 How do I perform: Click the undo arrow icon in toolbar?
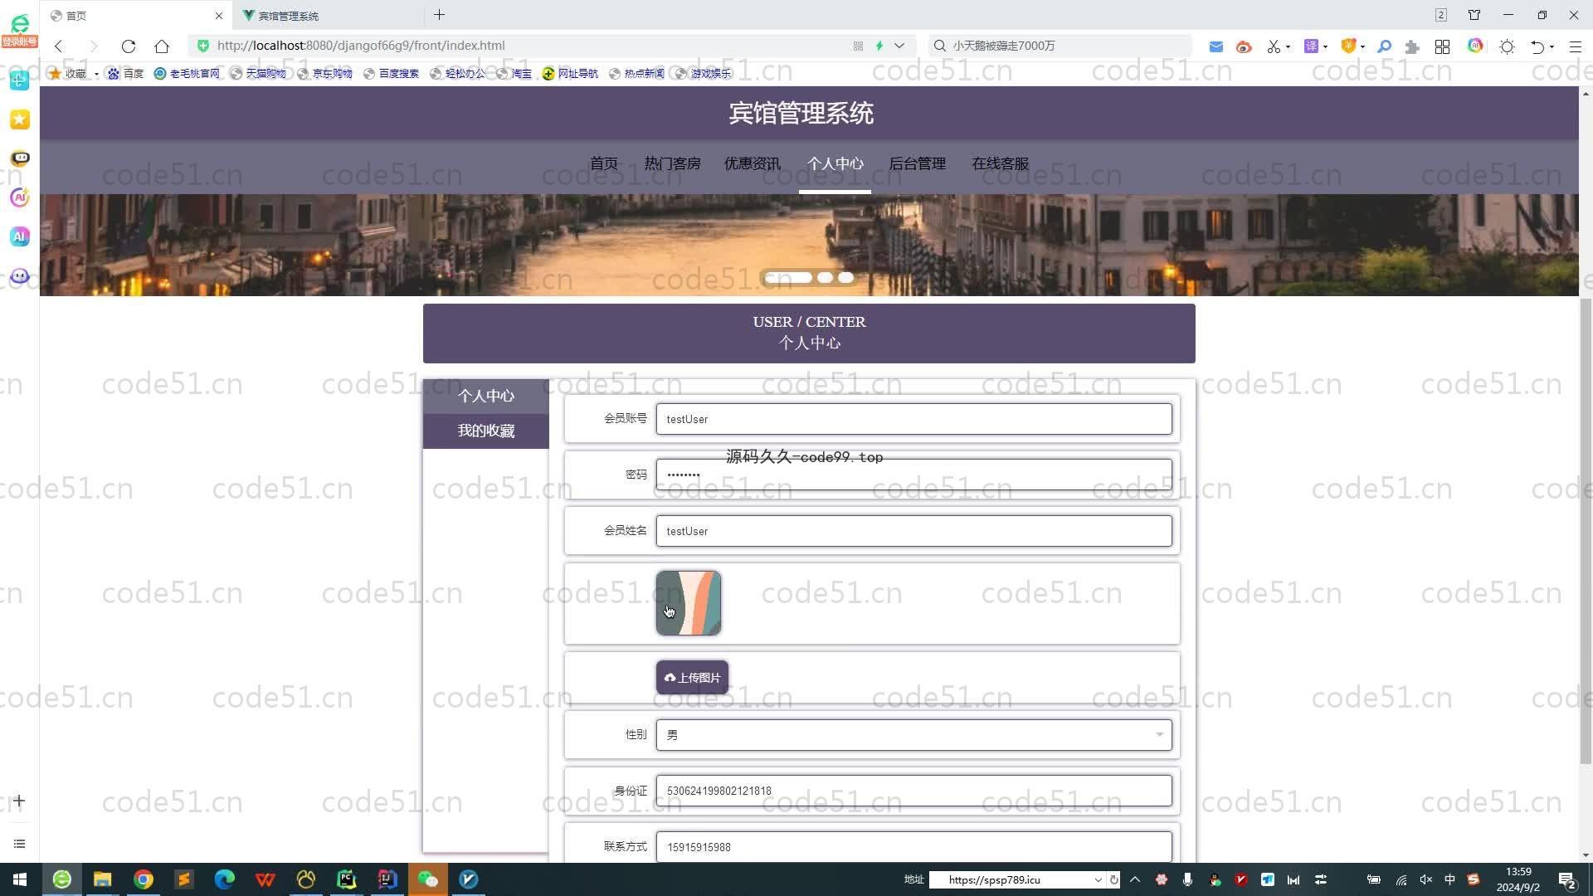[x=1537, y=46]
